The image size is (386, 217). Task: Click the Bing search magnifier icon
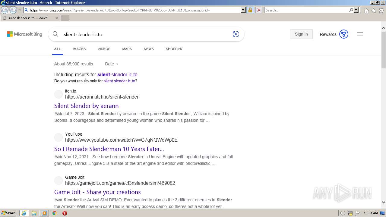55,34
